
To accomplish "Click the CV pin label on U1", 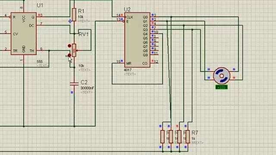I will (16, 34).
